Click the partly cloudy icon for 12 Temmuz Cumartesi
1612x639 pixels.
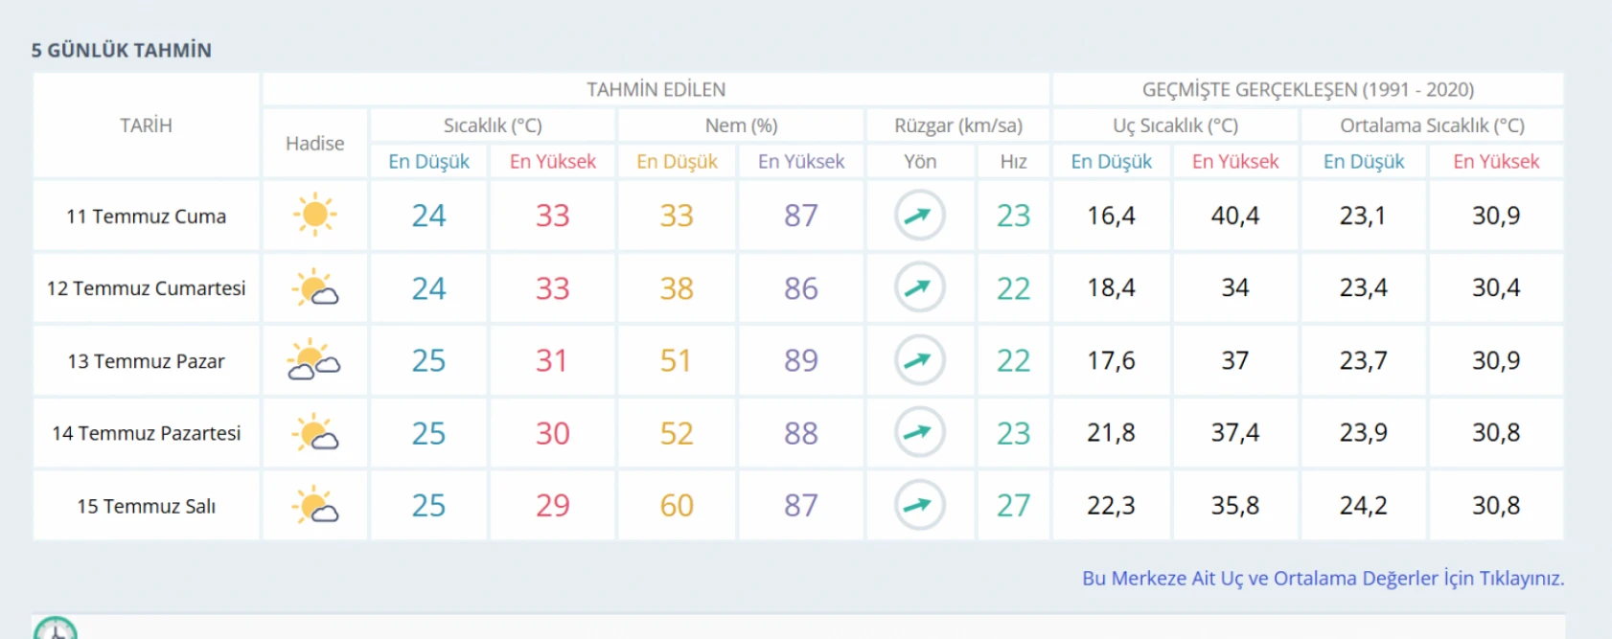click(315, 287)
